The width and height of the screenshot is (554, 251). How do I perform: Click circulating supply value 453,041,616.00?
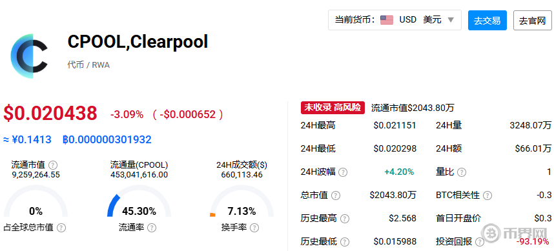point(139,174)
